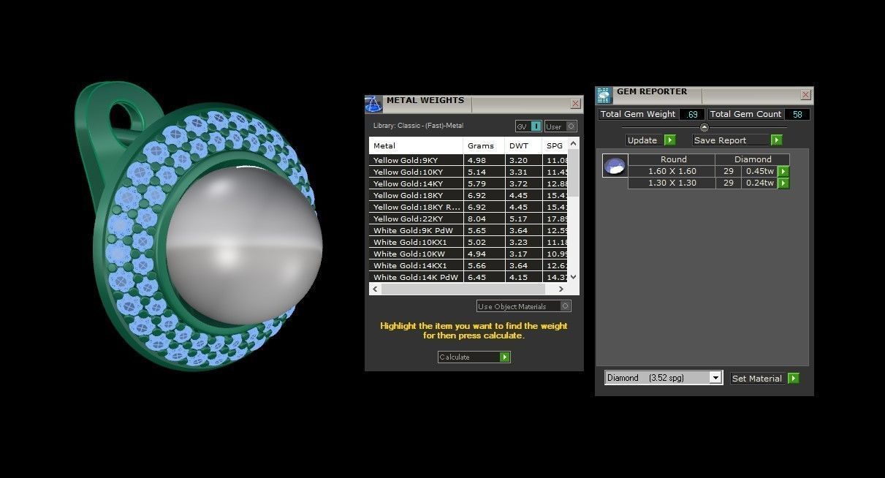Image resolution: width=885 pixels, height=478 pixels.
Task: Click the table's scroll up arrow
Action: click(573, 143)
